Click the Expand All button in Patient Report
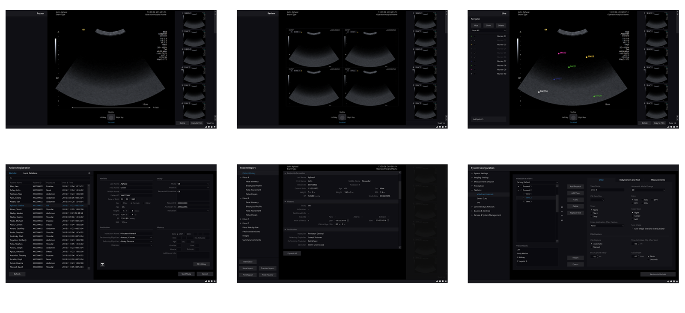This screenshot has width=685, height=313. [292, 253]
